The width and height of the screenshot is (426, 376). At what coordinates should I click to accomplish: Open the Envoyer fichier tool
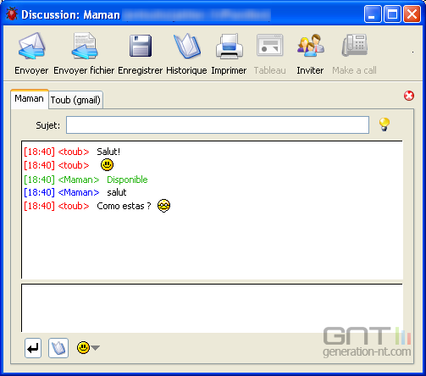[84, 46]
